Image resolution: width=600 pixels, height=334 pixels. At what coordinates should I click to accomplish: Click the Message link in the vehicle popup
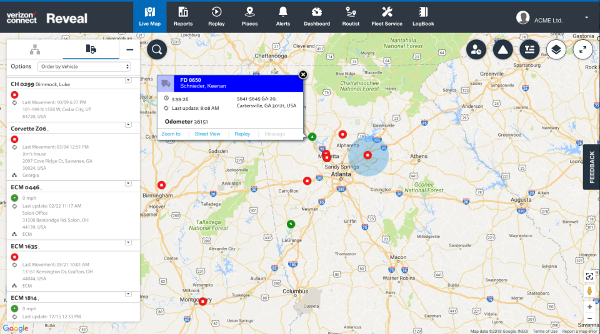click(275, 134)
